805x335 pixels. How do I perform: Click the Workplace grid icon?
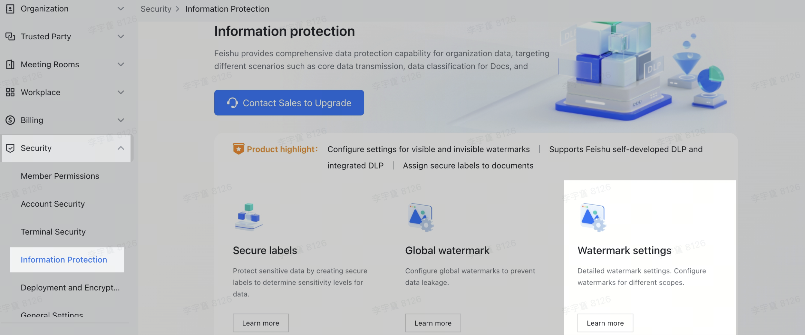[10, 92]
